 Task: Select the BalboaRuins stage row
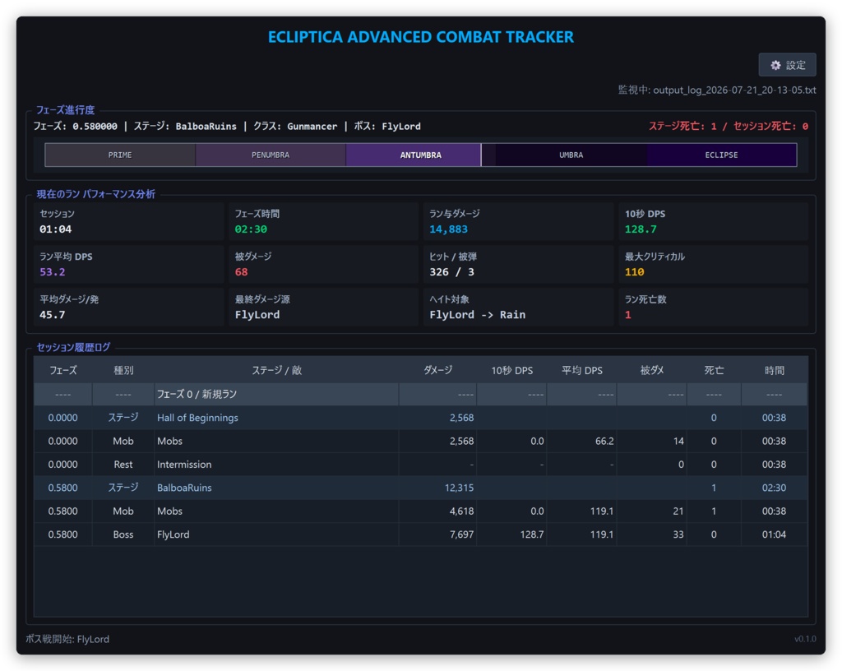pyautogui.click(x=420, y=488)
